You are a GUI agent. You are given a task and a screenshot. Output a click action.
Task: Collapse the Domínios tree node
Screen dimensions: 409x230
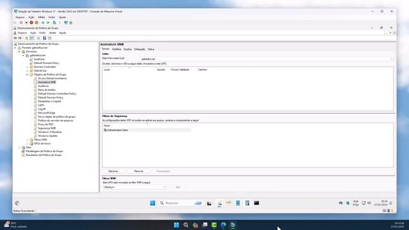pyautogui.click(x=19, y=52)
